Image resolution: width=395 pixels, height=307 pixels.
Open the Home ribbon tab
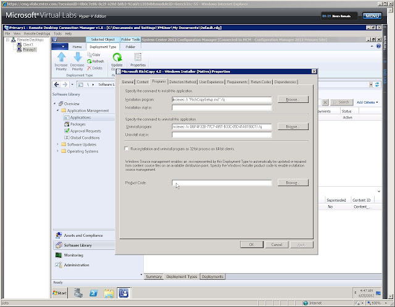pyautogui.click(x=77, y=47)
